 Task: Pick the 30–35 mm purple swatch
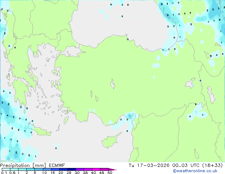(x=79, y=169)
